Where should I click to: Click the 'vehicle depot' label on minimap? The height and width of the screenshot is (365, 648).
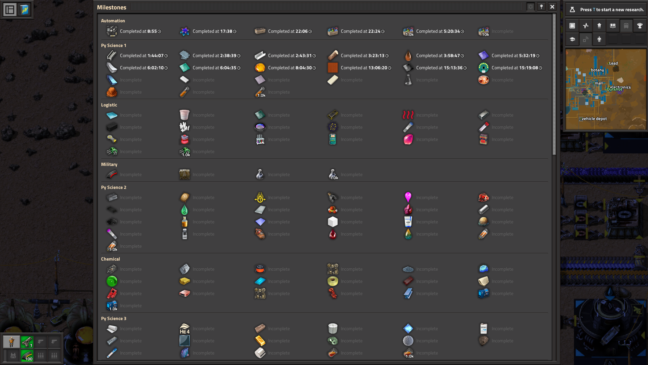click(594, 119)
